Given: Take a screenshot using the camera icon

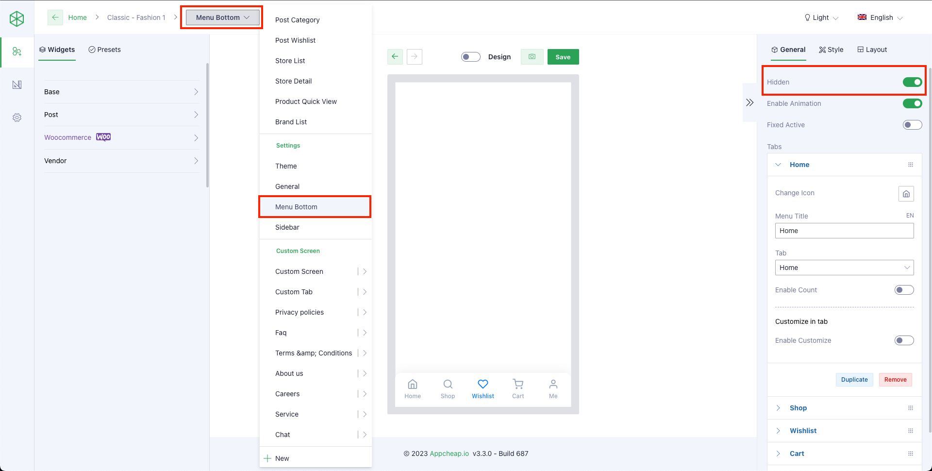Looking at the screenshot, I should pyautogui.click(x=532, y=57).
